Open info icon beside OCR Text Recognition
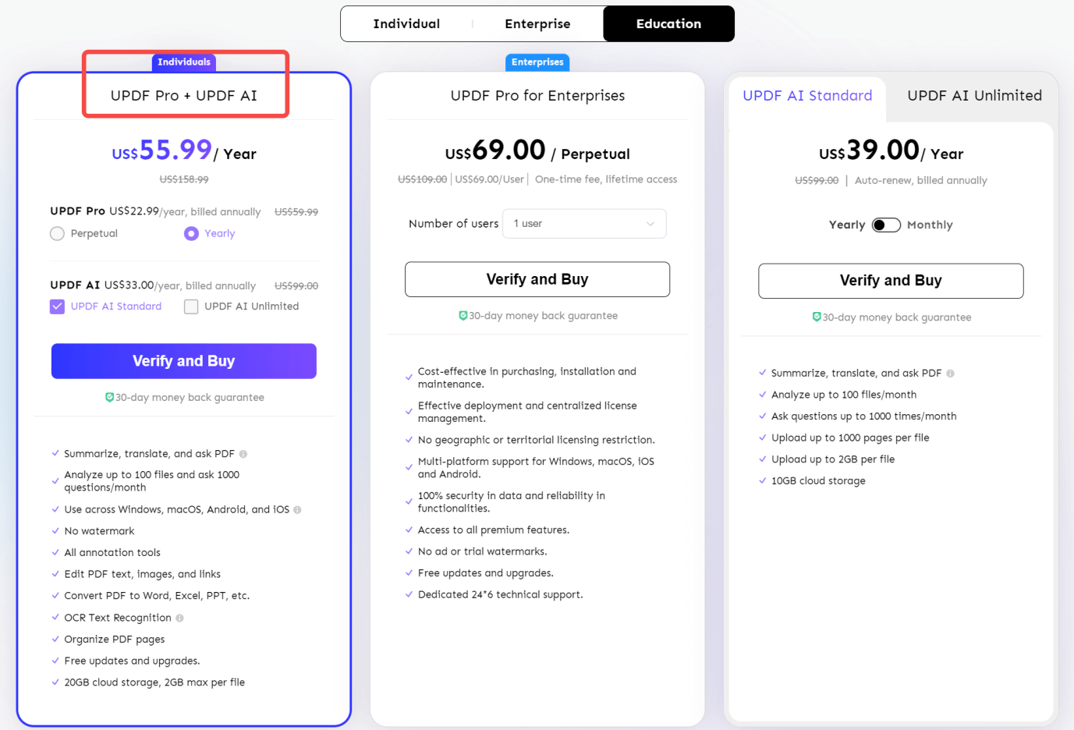The width and height of the screenshot is (1074, 730). (x=180, y=618)
